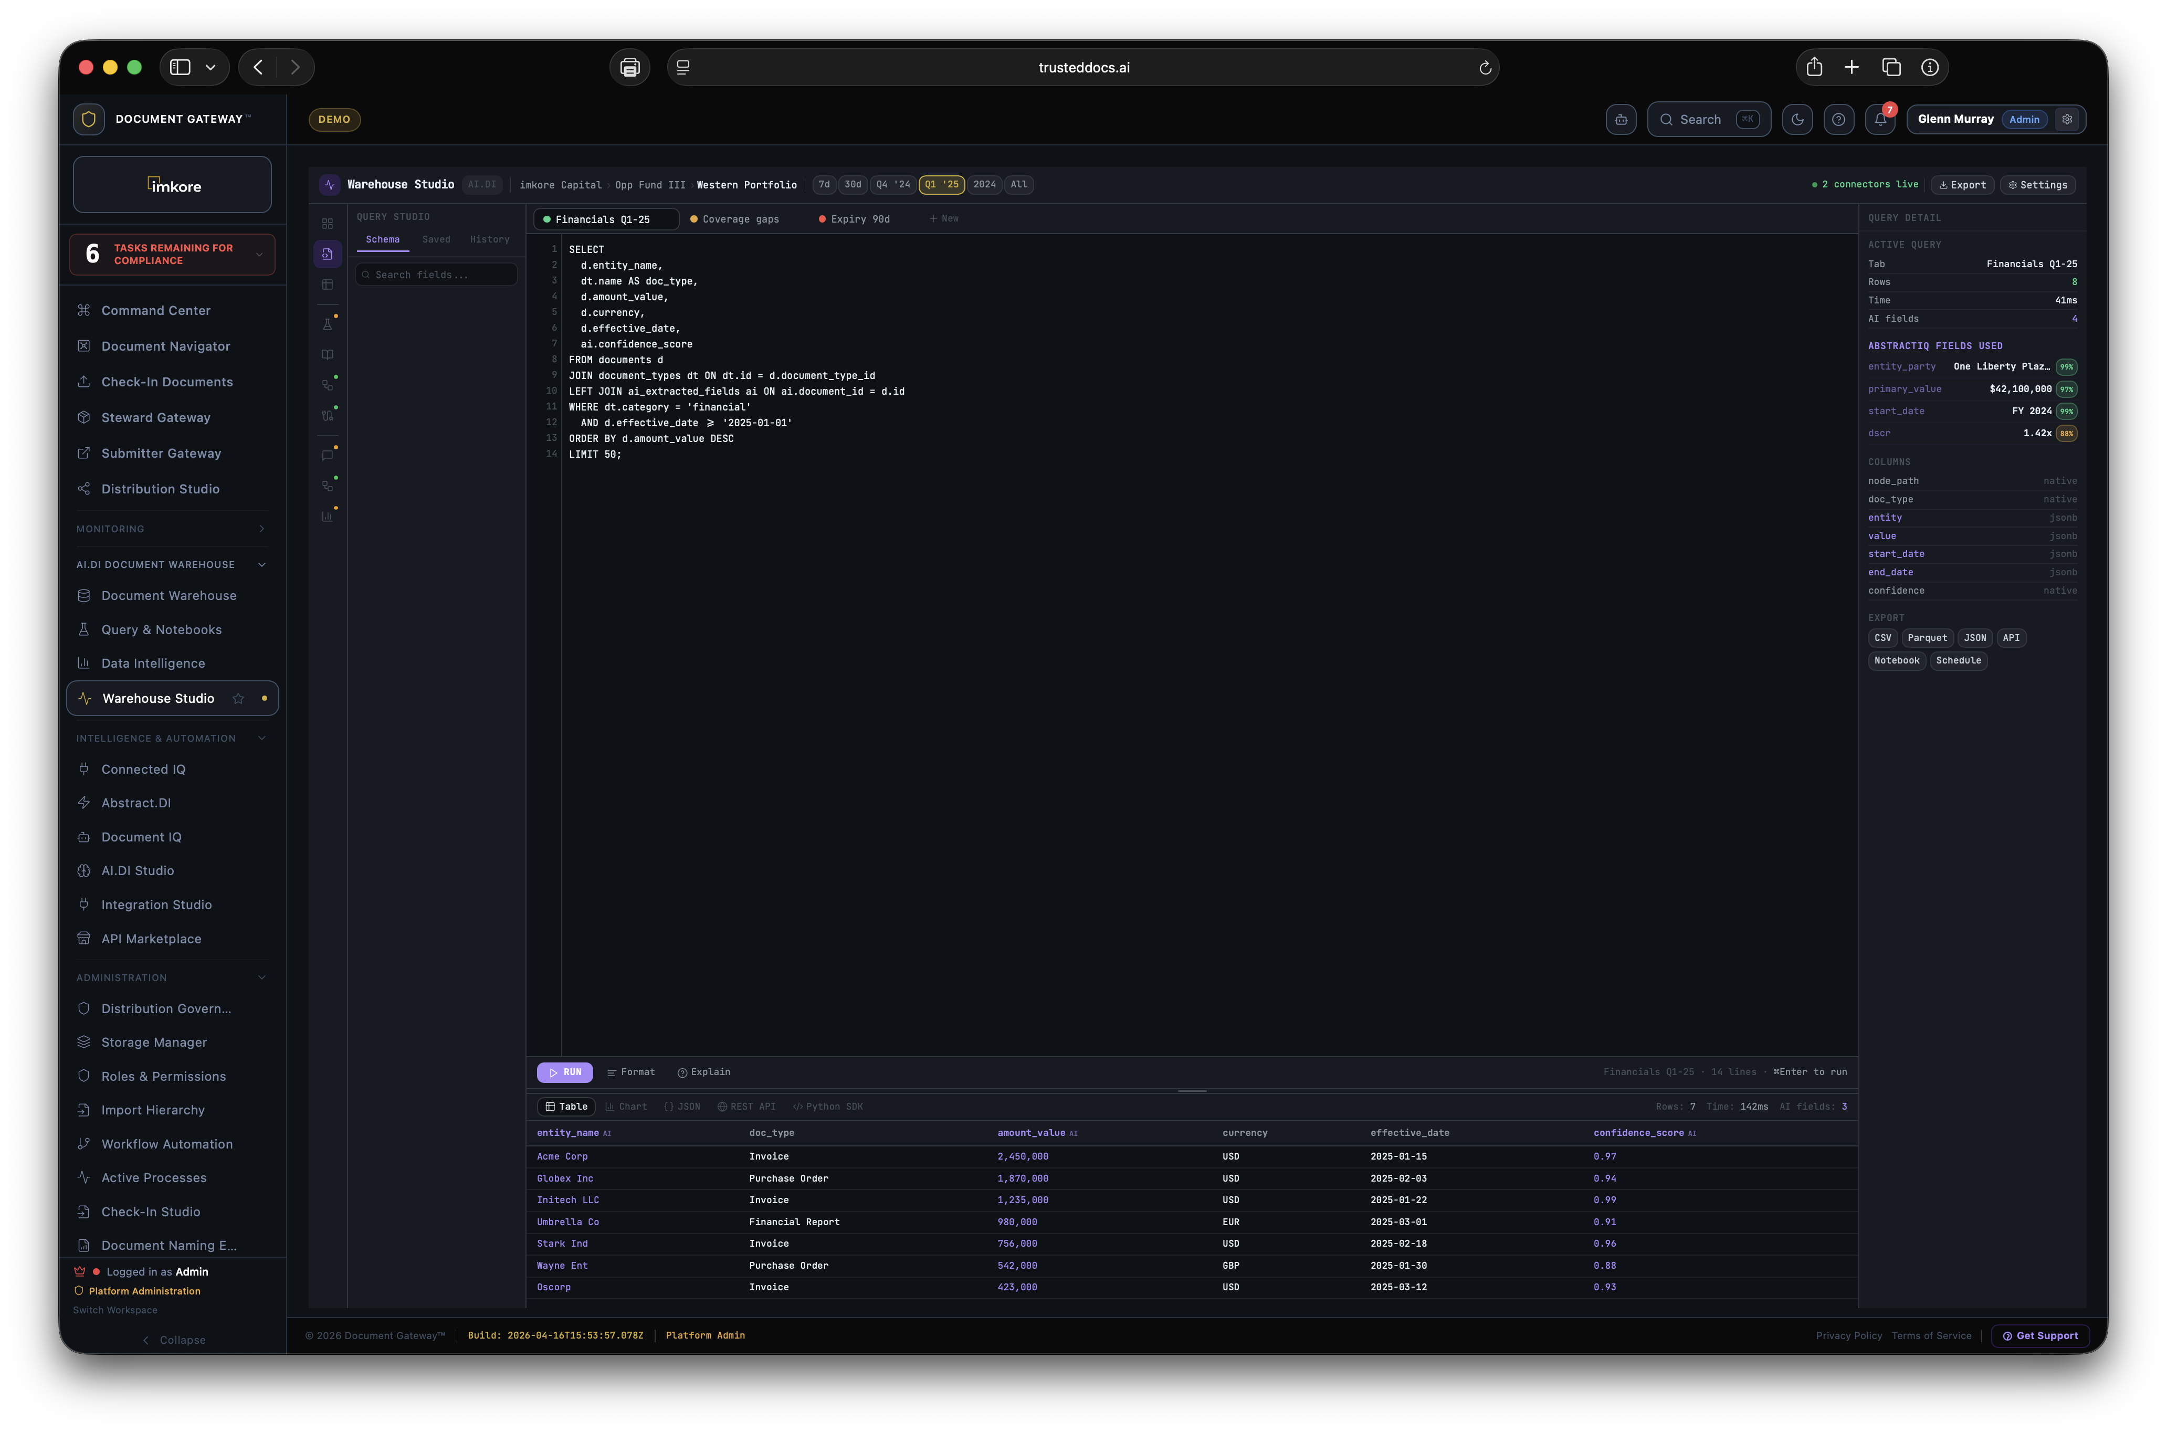The width and height of the screenshot is (2167, 1432).
Task: Click Switch Workspace
Action: 115,1310
